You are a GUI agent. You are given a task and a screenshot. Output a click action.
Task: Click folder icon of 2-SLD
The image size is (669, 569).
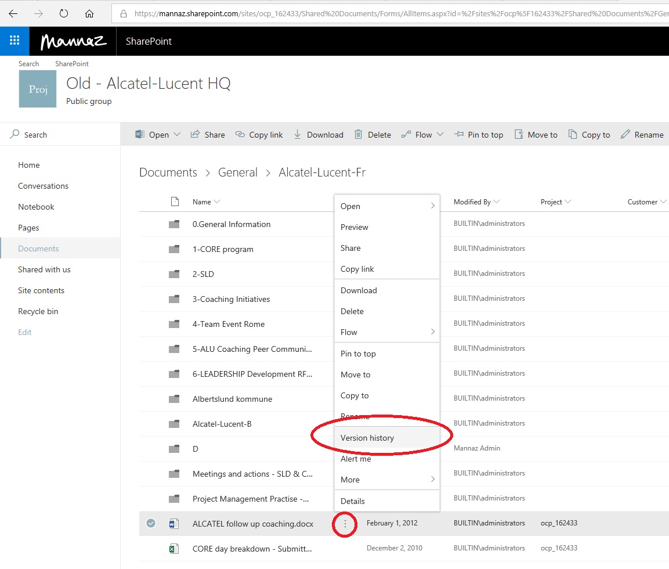coord(174,274)
